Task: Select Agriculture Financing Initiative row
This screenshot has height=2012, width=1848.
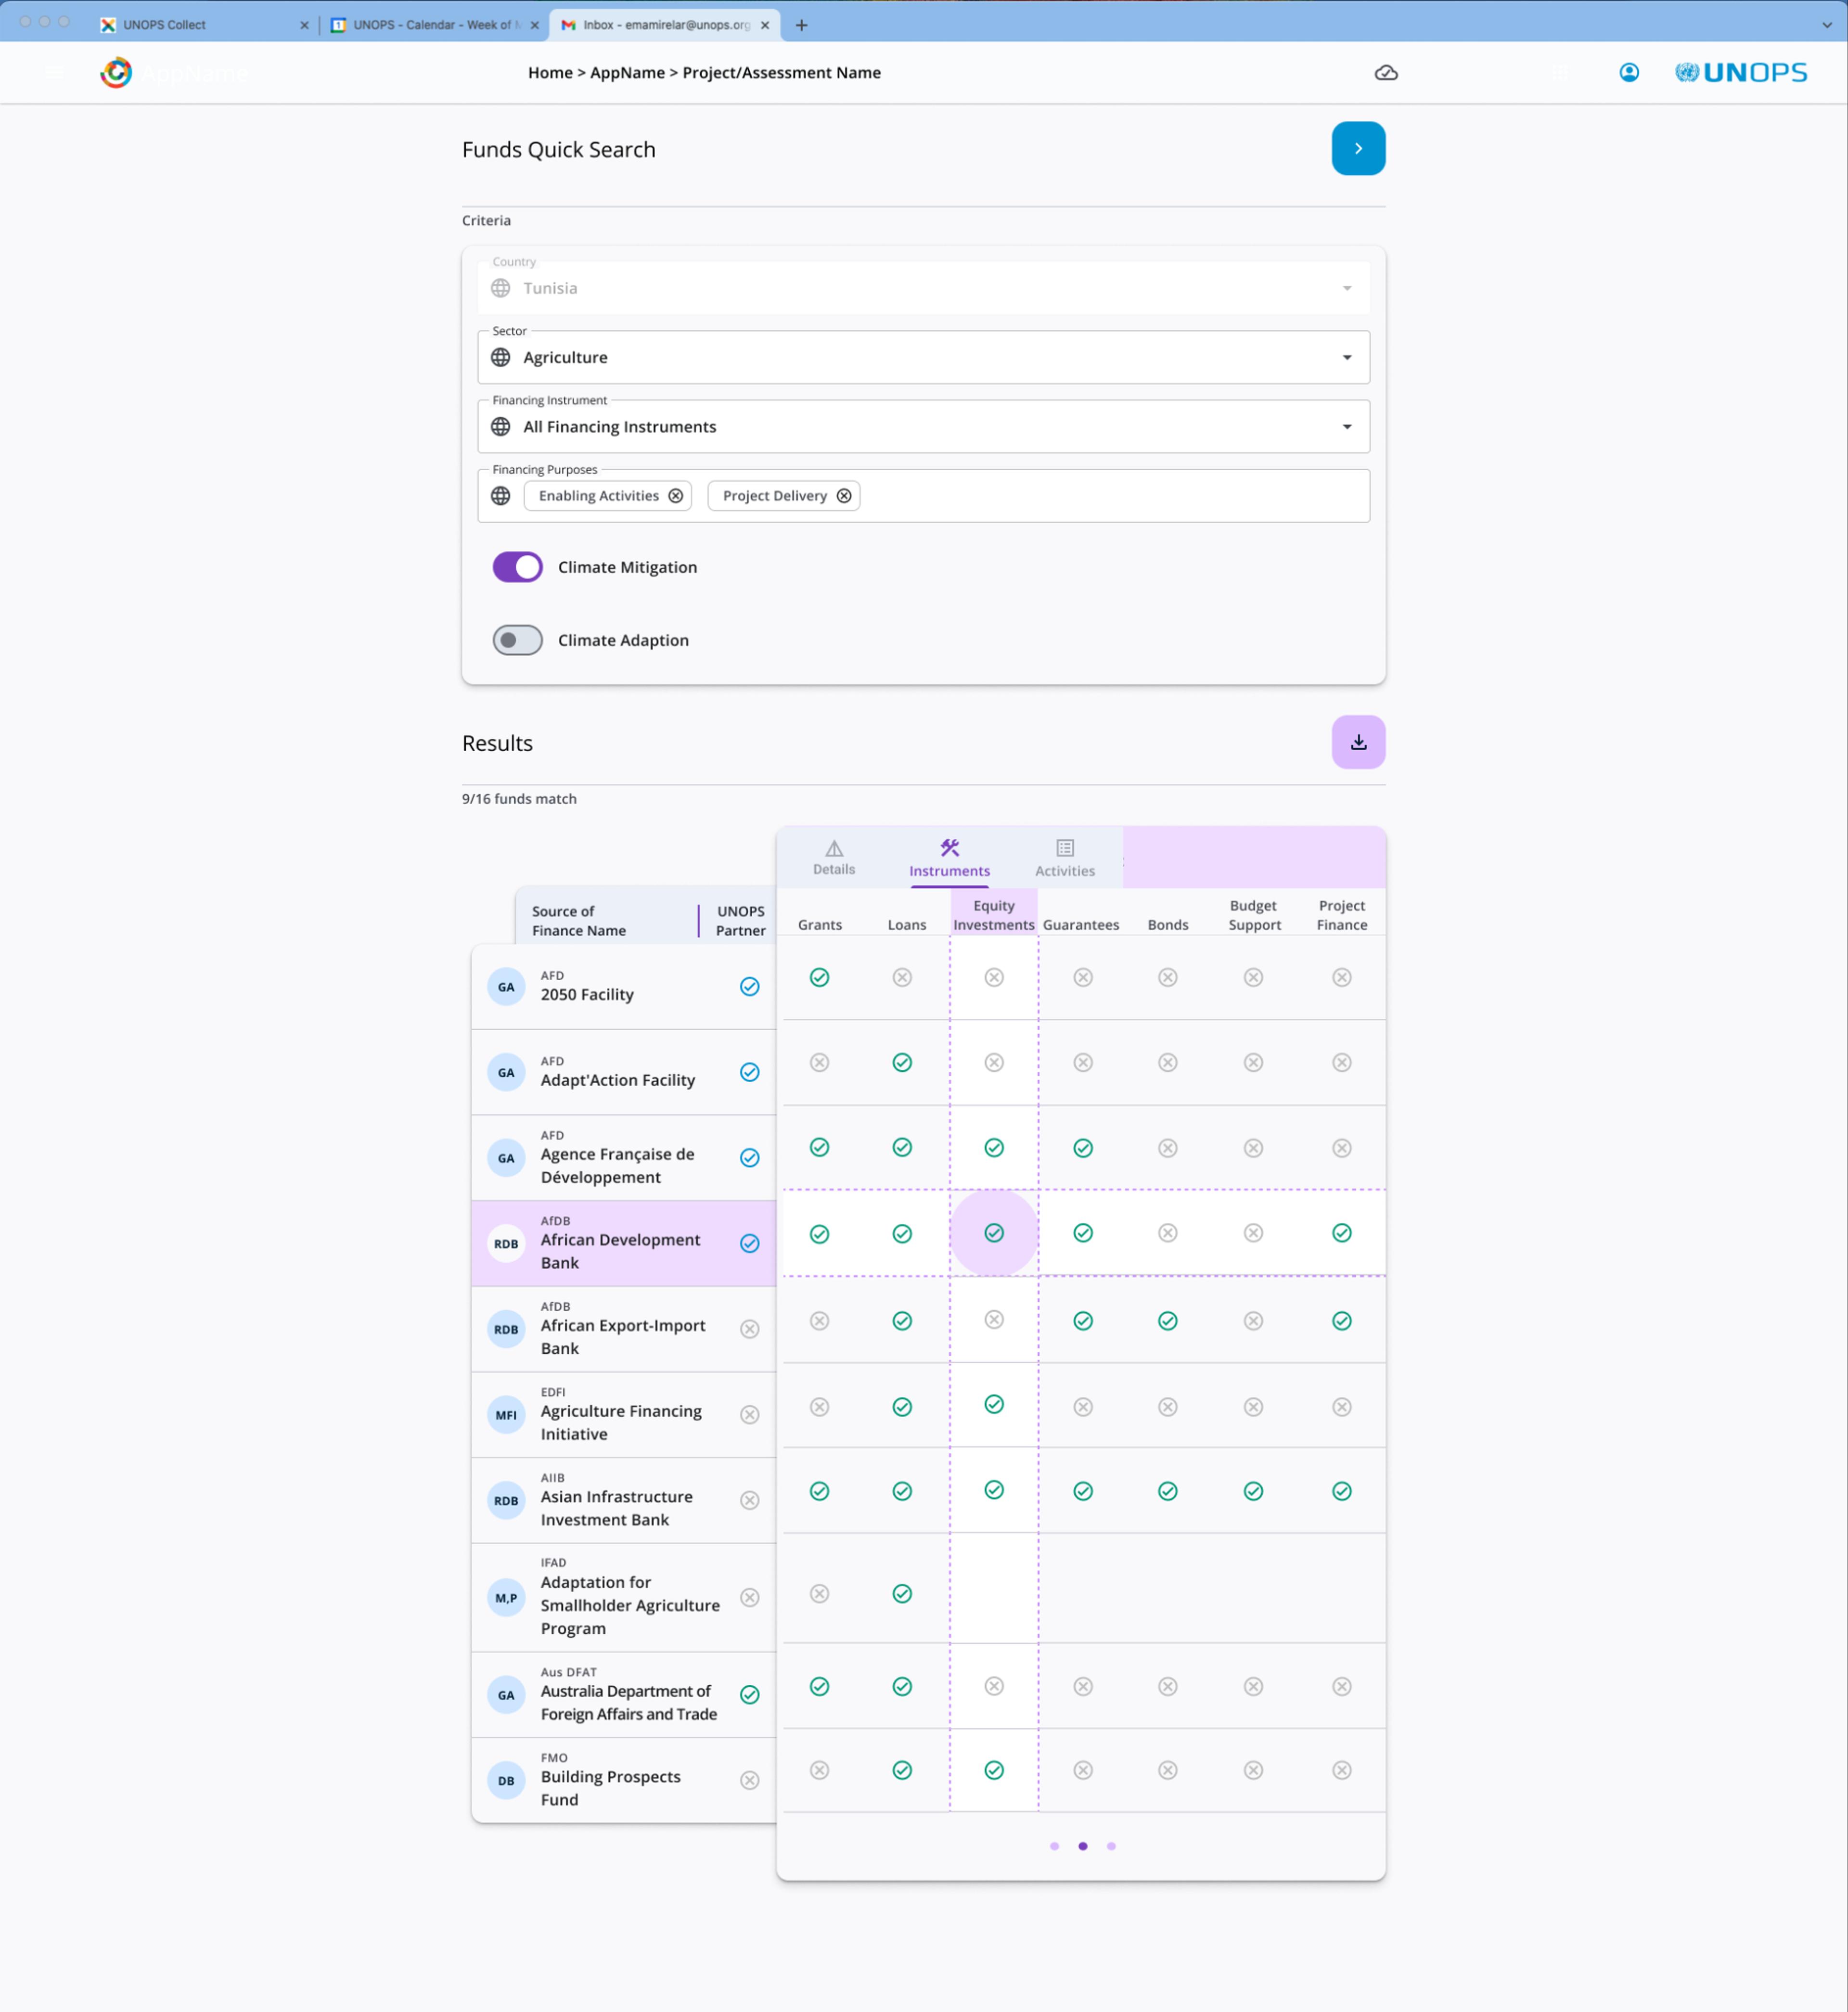Action: [x=624, y=1415]
